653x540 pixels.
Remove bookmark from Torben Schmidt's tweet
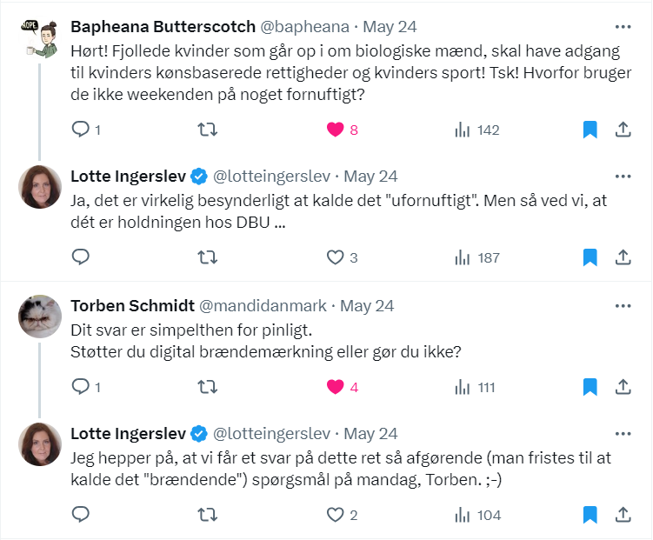pos(590,387)
